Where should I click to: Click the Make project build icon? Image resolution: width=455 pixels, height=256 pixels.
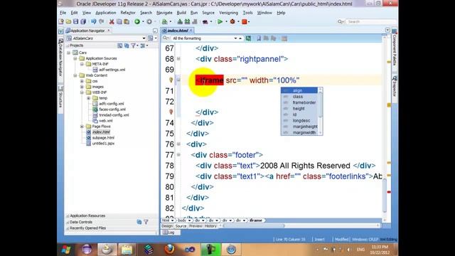[x=180, y=21]
